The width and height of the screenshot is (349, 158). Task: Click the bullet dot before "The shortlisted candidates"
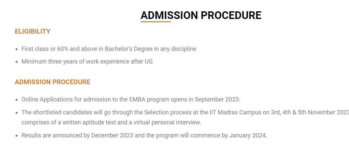pos(17,113)
